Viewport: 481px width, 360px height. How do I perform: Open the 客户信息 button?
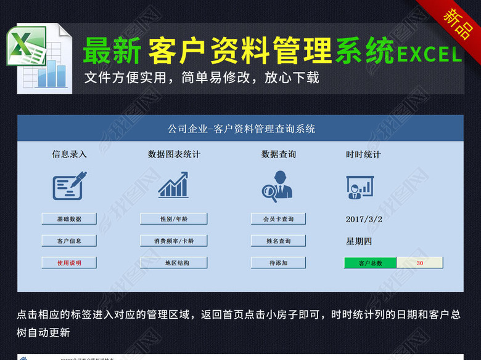pyautogui.click(x=69, y=241)
